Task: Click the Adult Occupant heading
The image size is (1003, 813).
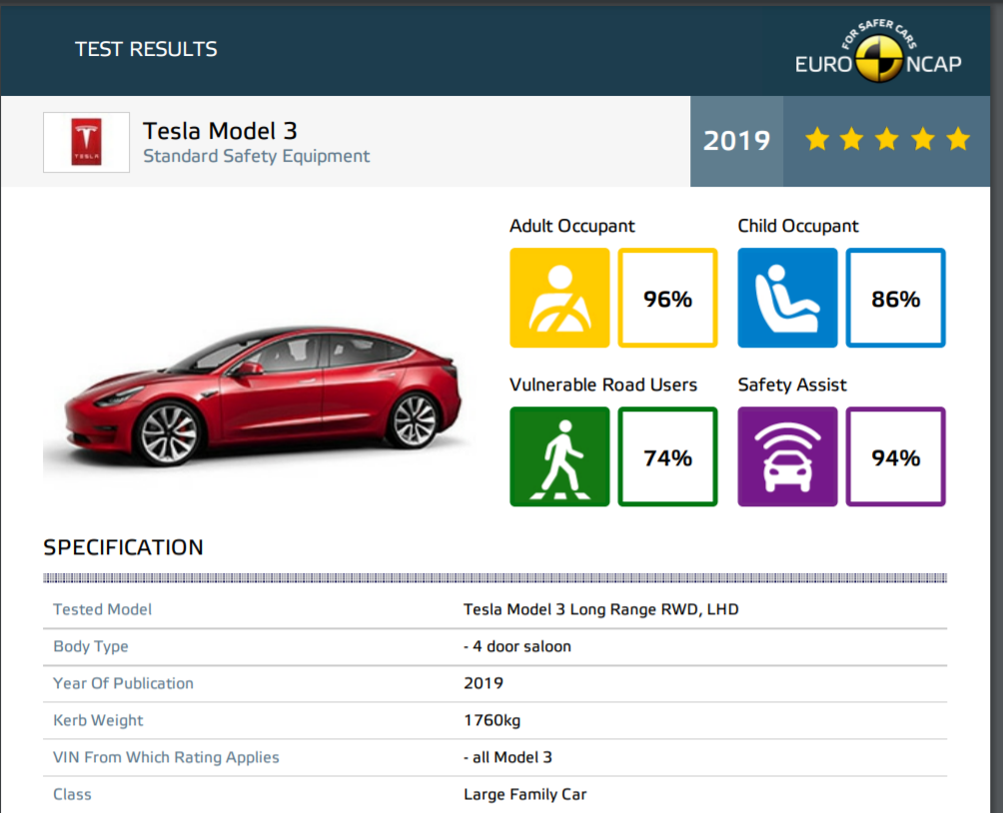Action: [x=571, y=226]
